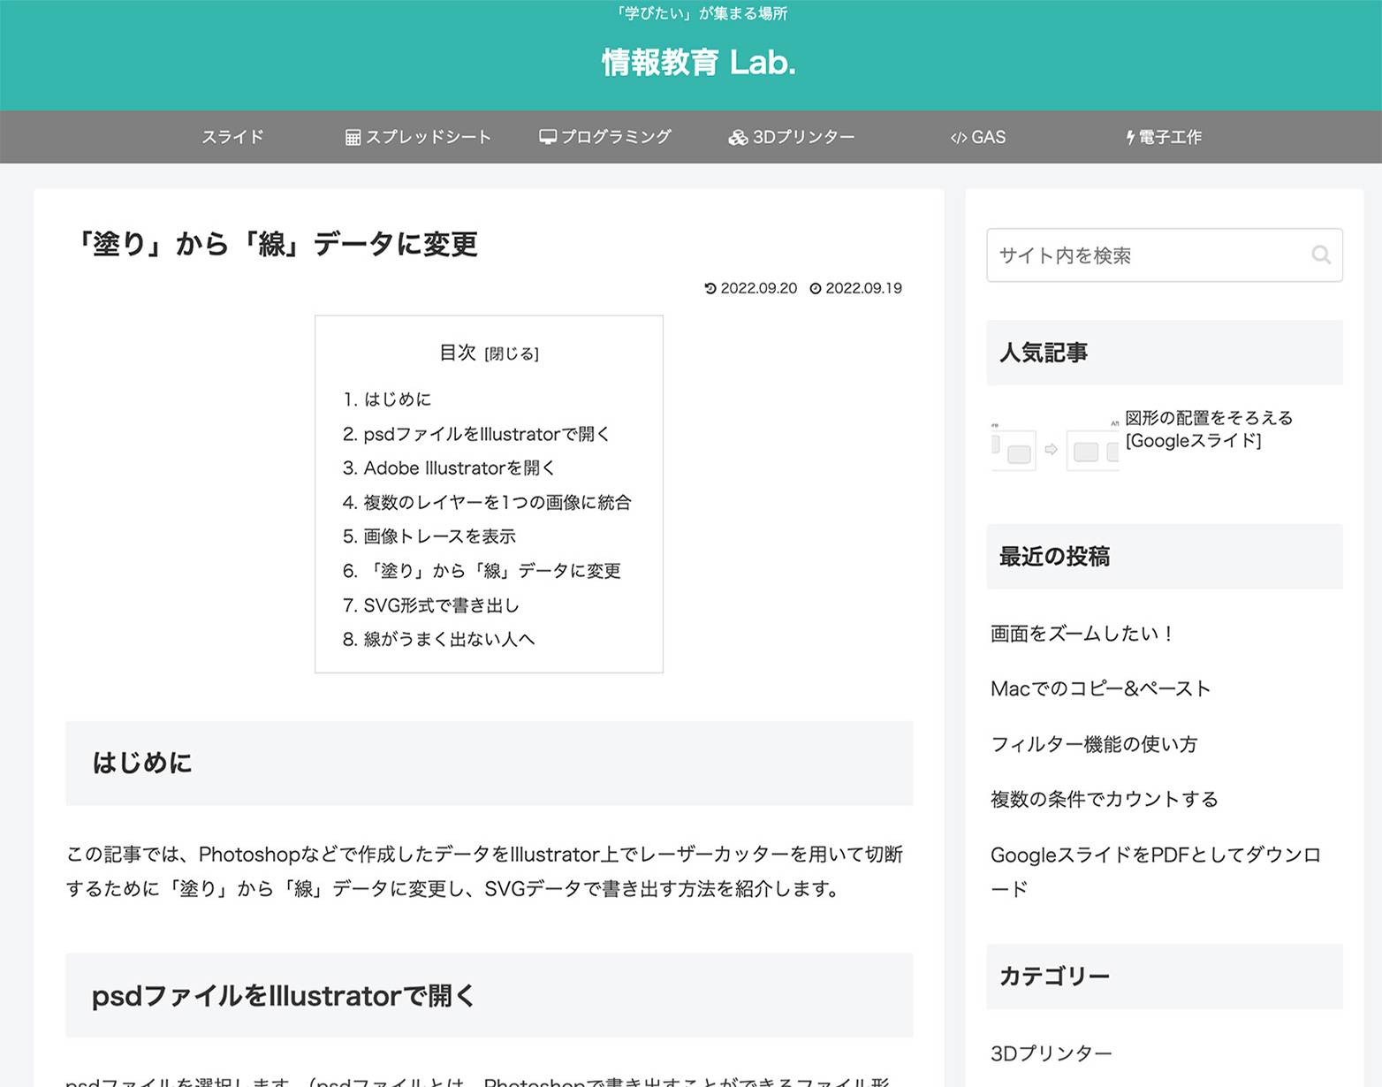Image resolution: width=1382 pixels, height=1087 pixels.
Task: Click the サイト内を検索 search field
Action: click(1149, 255)
